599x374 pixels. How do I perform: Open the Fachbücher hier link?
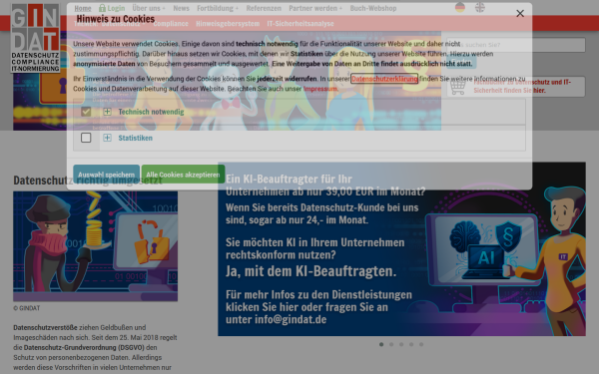click(x=539, y=91)
